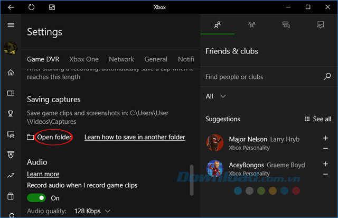Expand the Audio quality 128 Kbps dropdown
Image resolution: width=338 pixels, height=218 pixels.
92,211
